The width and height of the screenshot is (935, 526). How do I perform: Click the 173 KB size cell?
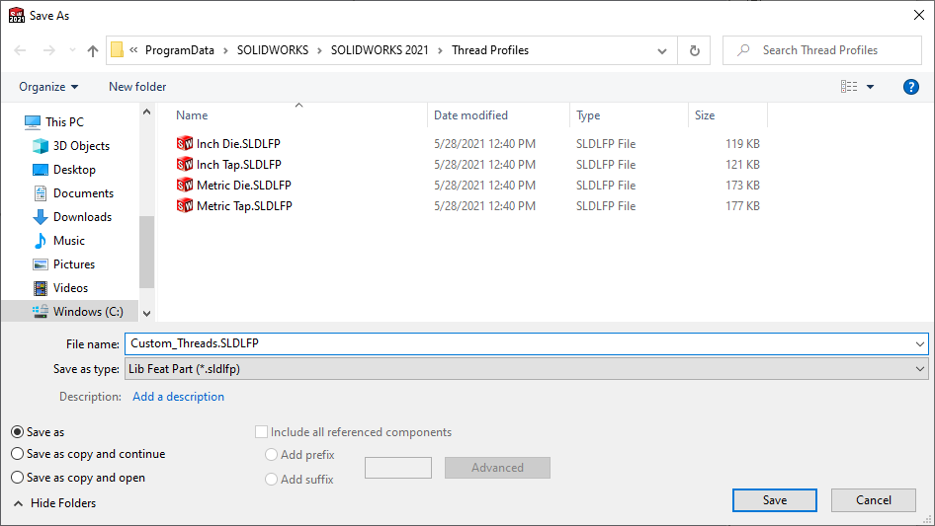tap(742, 186)
